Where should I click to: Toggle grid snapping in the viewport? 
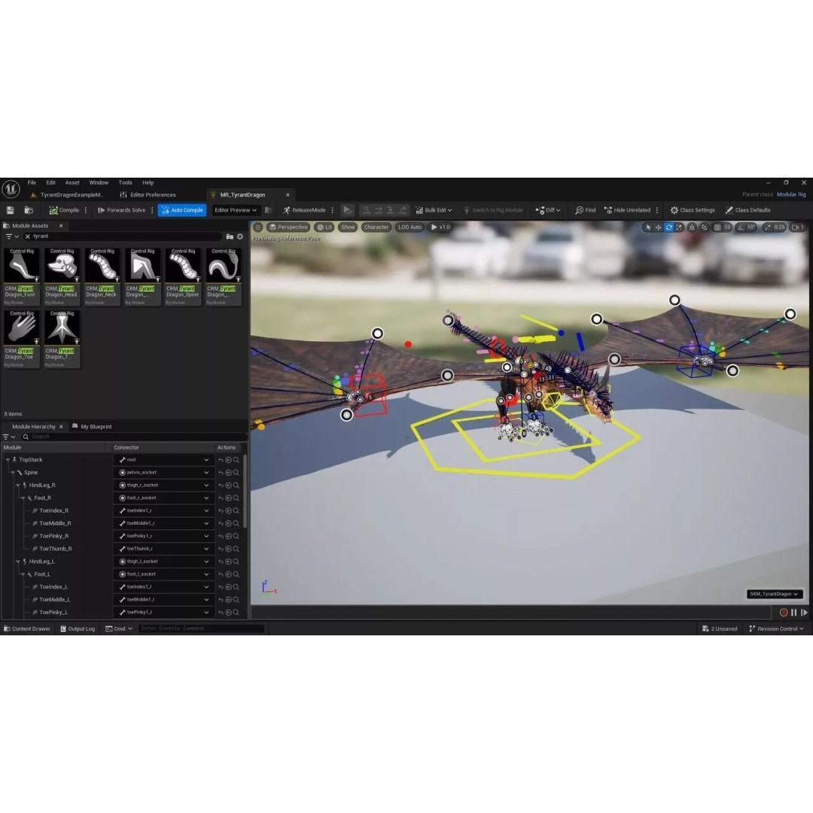click(x=717, y=227)
